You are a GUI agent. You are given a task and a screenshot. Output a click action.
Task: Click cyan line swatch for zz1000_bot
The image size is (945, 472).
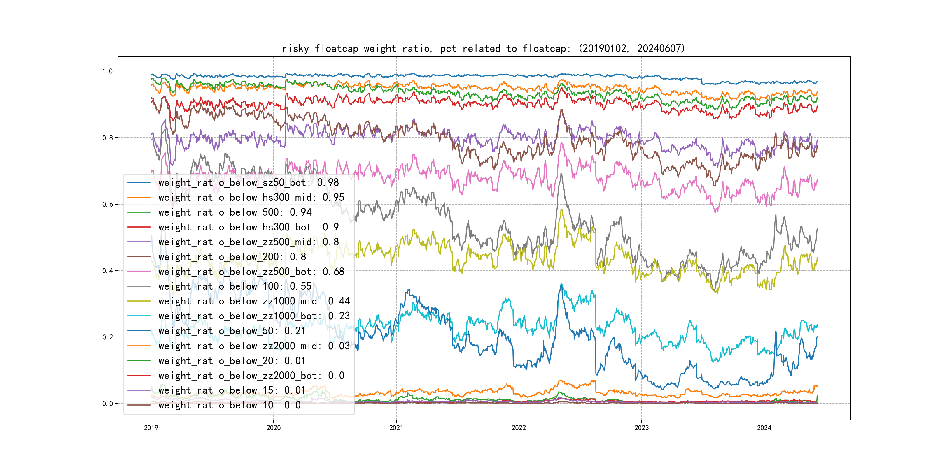point(139,316)
